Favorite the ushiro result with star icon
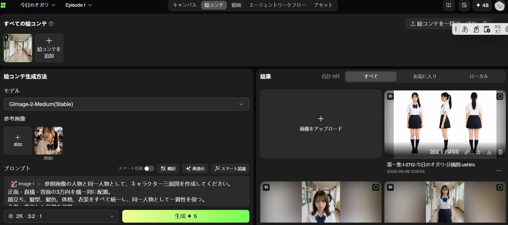The height and width of the screenshot is (225, 508). pos(478,152)
